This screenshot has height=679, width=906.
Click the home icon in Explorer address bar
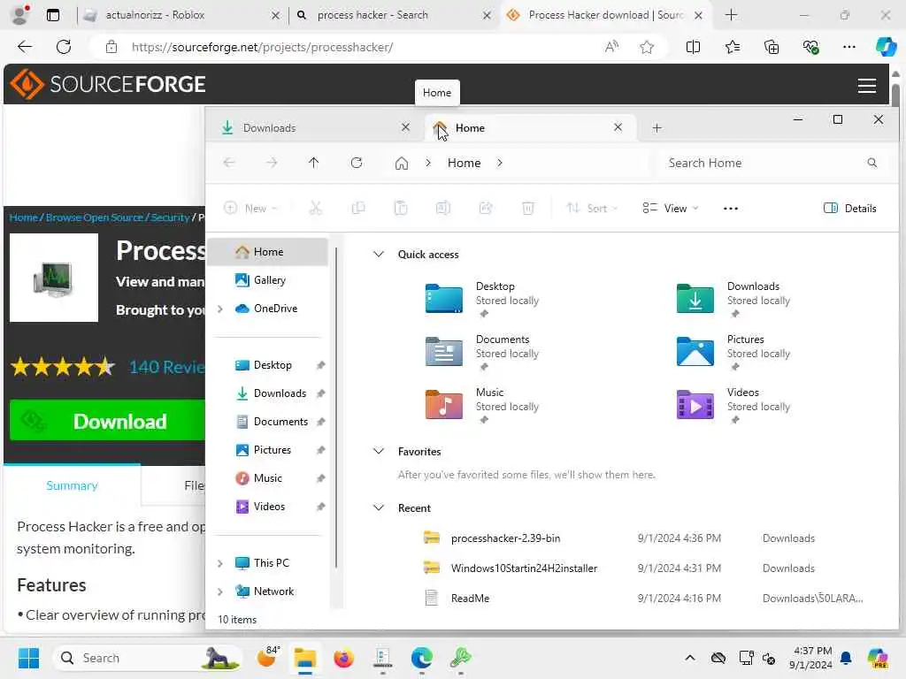(x=402, y=164)
